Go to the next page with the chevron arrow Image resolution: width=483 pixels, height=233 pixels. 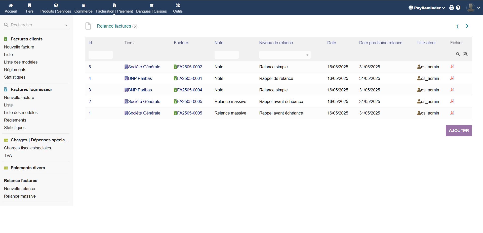(467, 26)
